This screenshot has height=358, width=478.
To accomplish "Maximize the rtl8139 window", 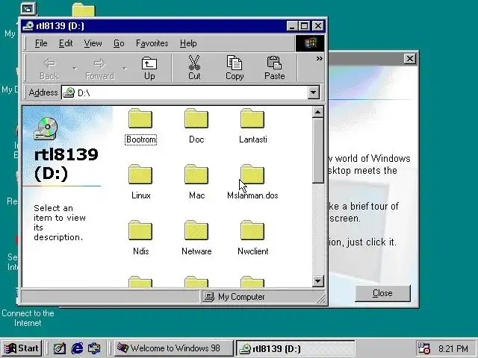I will (x=304, y=26).
